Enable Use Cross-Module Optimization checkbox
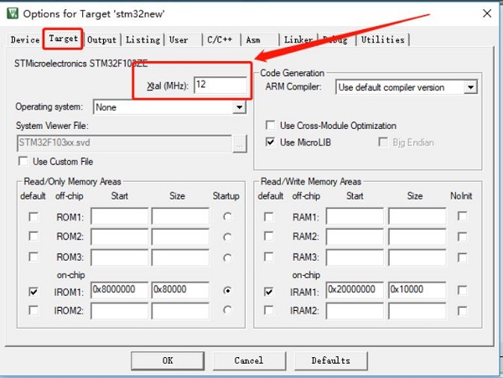Viewport: 503px width, 378px height. (x=271, y=126)
